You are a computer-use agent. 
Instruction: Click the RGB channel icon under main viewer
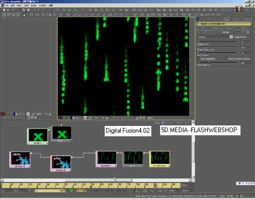point(60,118)
